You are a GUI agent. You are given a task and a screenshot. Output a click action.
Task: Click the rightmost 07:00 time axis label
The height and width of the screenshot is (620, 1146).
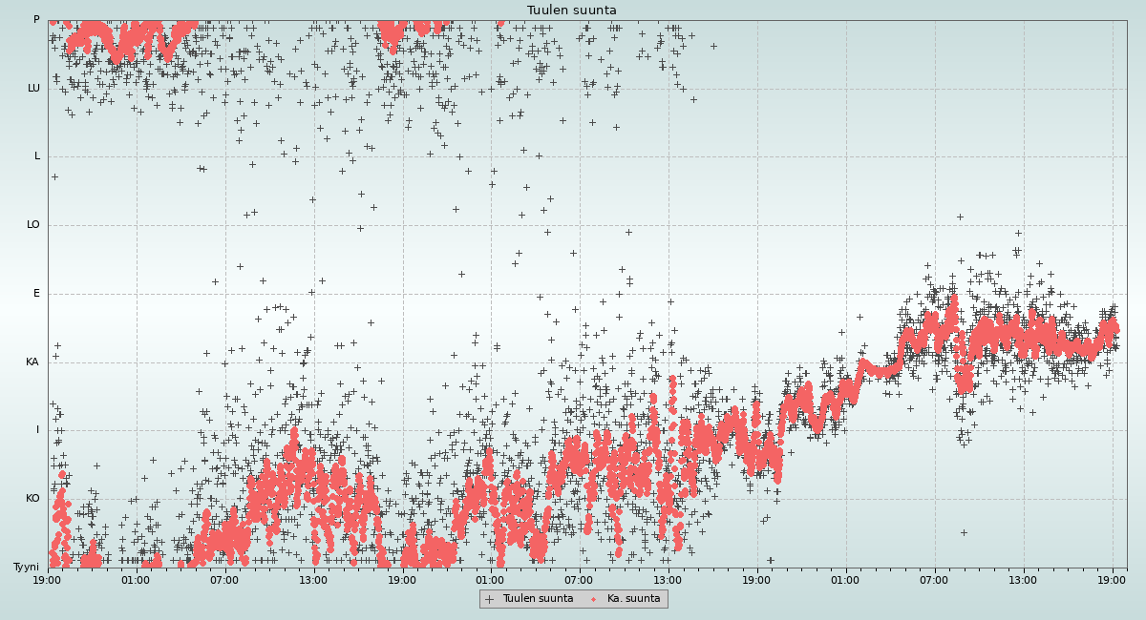(934, 579)
